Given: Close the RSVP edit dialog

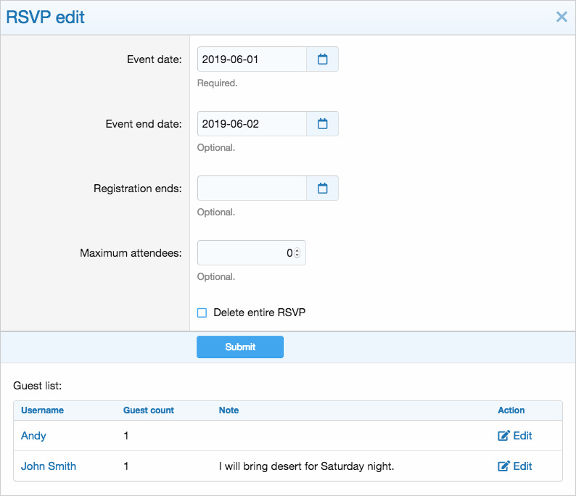Looking at the screenshot, I should pos(561,17).
